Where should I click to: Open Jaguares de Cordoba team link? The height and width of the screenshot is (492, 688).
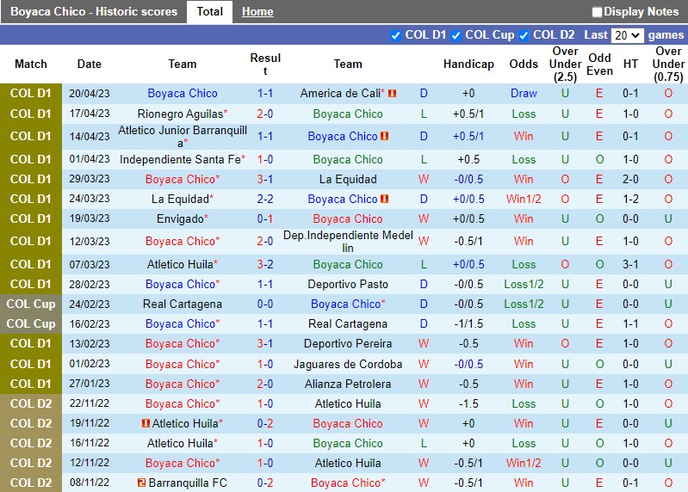[x=348, y=364]
